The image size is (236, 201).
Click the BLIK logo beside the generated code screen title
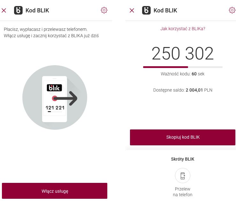(146, 10)
